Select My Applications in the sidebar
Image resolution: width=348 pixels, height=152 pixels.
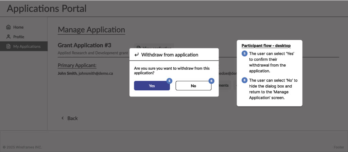click(x=27, y=46)
